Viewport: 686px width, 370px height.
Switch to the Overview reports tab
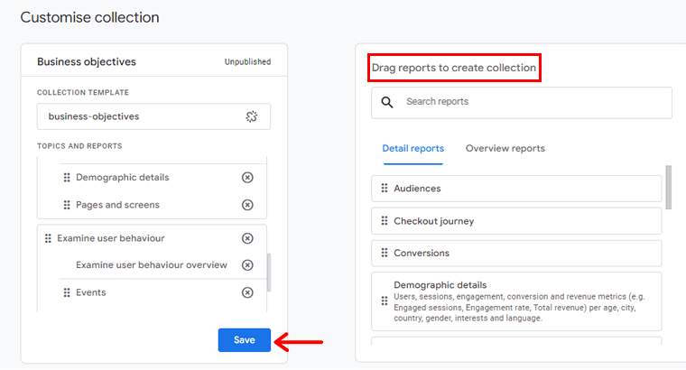[505, 148]
